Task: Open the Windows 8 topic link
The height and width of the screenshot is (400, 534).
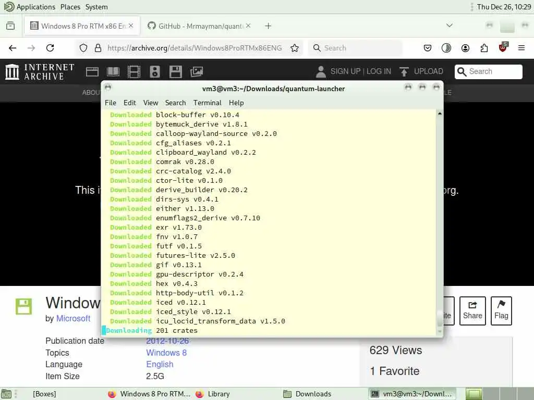Action: [x=166, y=353]
